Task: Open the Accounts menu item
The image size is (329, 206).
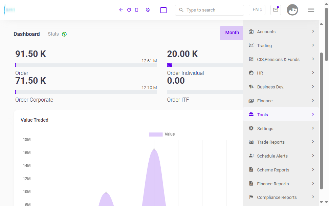Action: 281,32
